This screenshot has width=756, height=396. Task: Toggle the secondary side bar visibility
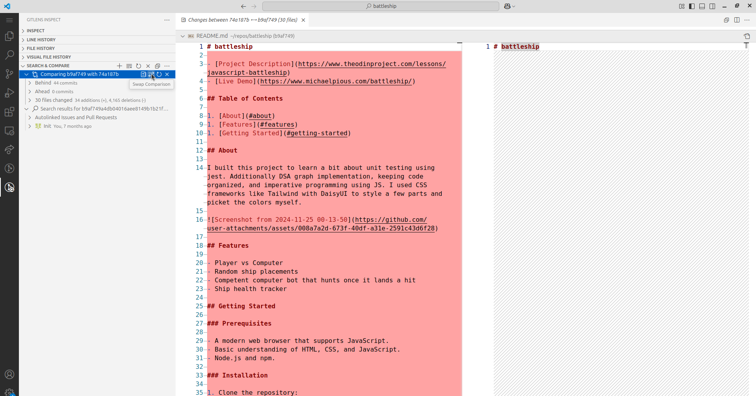(712, 6)
